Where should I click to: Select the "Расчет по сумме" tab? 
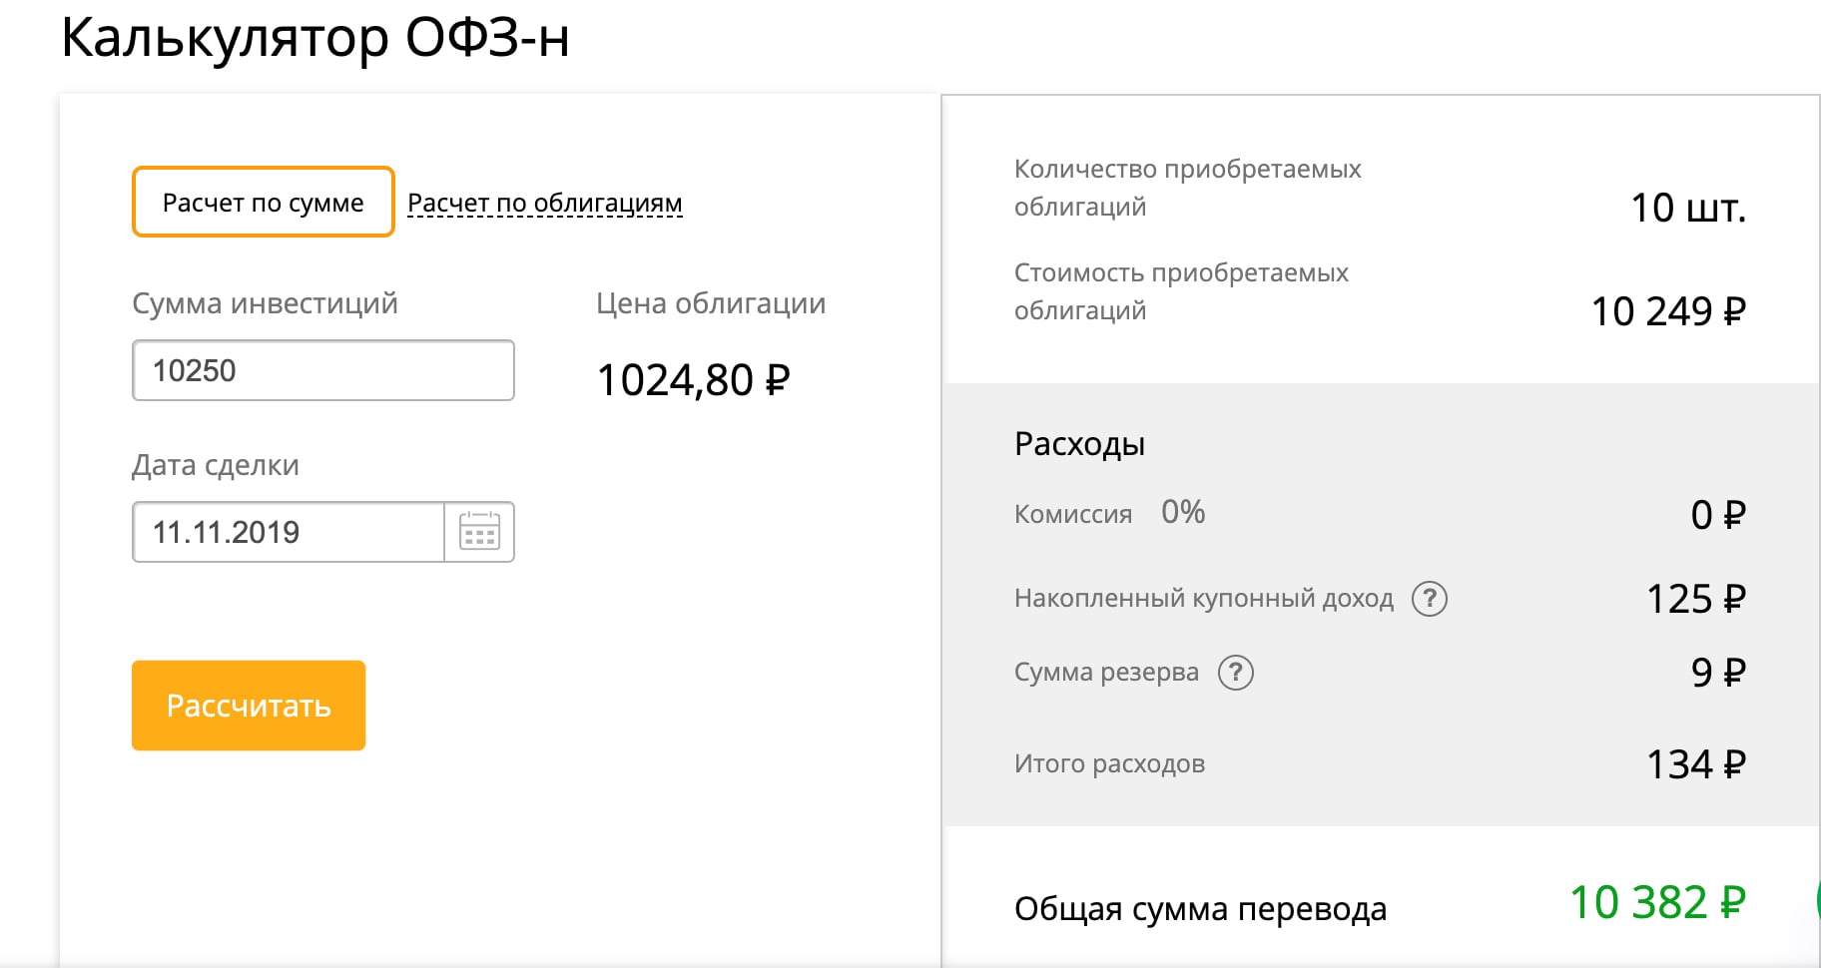[x=263, y=202]
